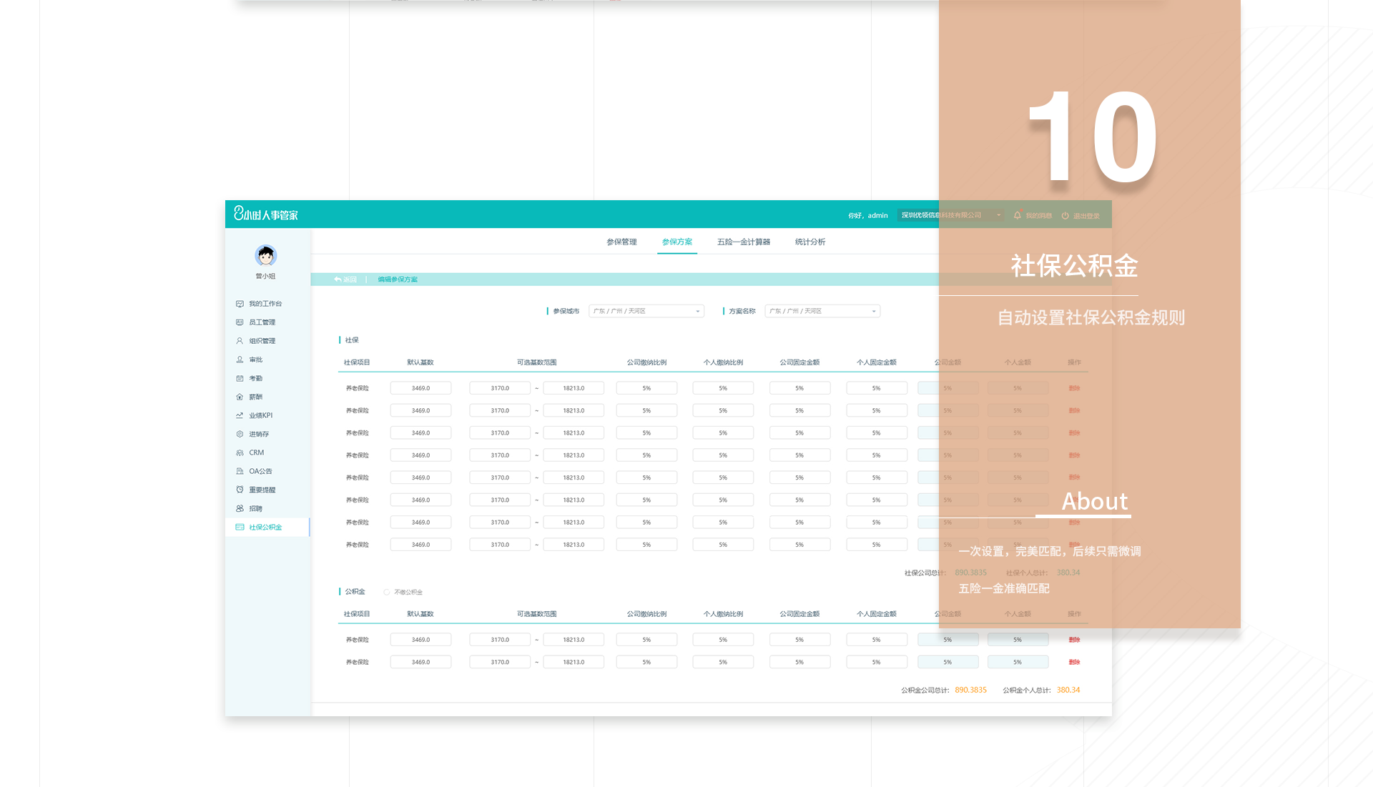Go to 组织管理 in sidebar
The image size is (1373, 787).
pyautogui.click(x=262, y=341)
